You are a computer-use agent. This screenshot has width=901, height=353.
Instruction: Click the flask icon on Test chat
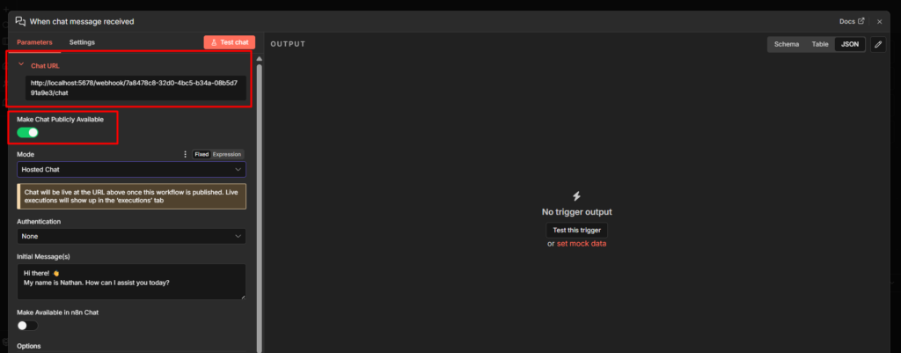[213, 42]
